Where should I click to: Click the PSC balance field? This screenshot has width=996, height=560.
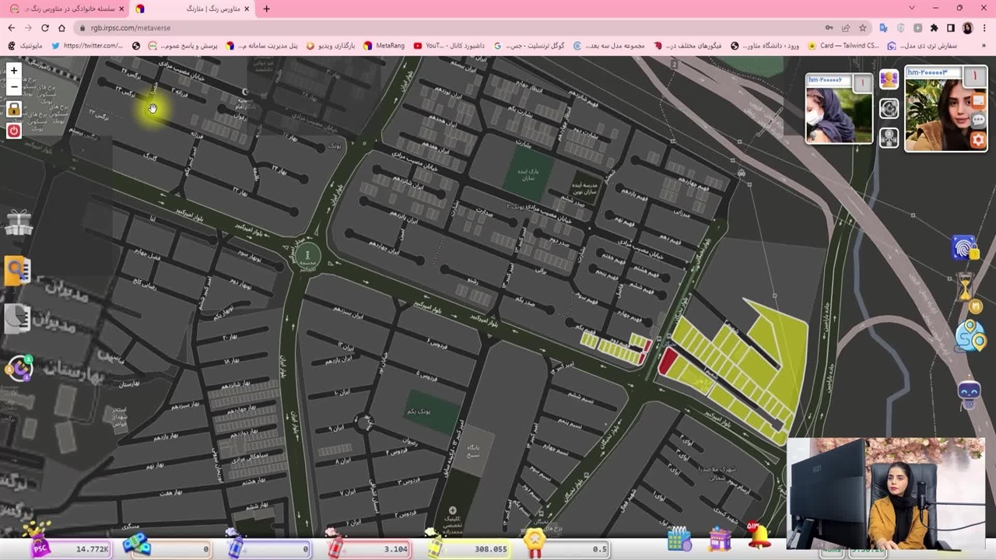[x=74, y=549]
